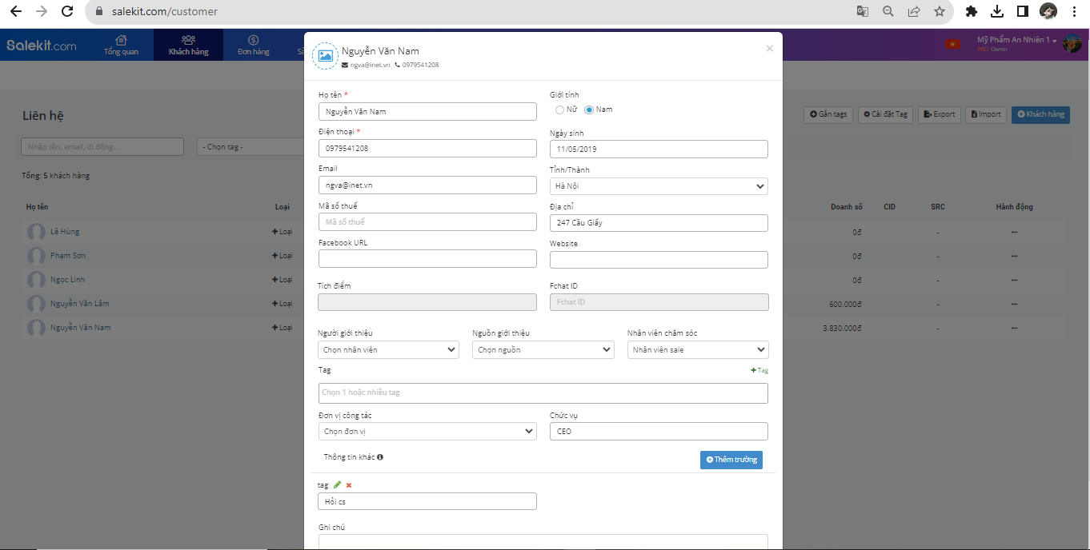Close the customer detail dialog
The height and width of the screenshot is (550, 1090).
click(x=769, y=48)
